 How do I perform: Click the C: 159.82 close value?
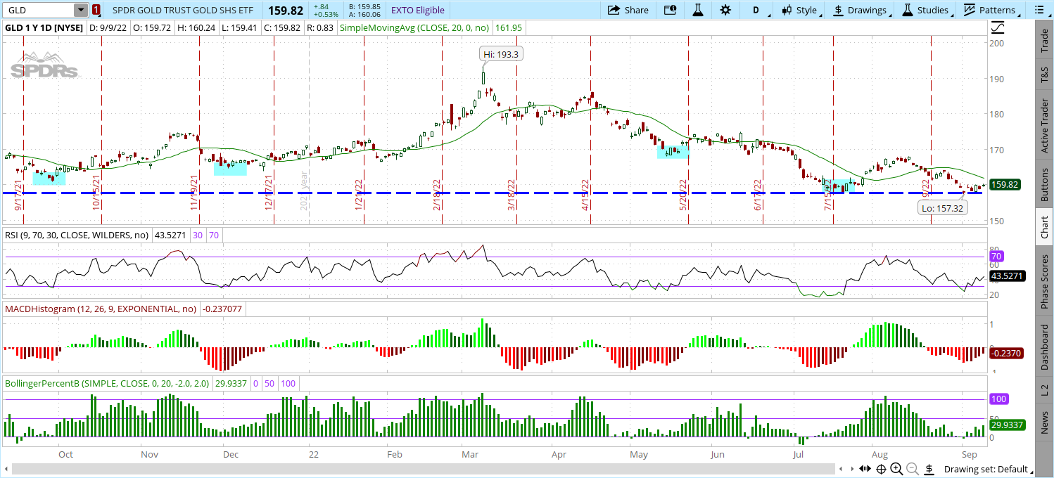pos(283,28)
